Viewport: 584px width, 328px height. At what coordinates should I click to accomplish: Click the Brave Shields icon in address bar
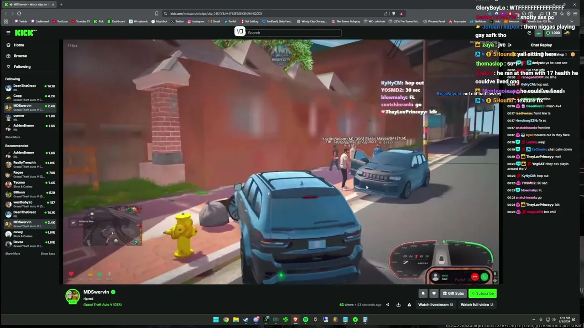(x=394, y=14)
